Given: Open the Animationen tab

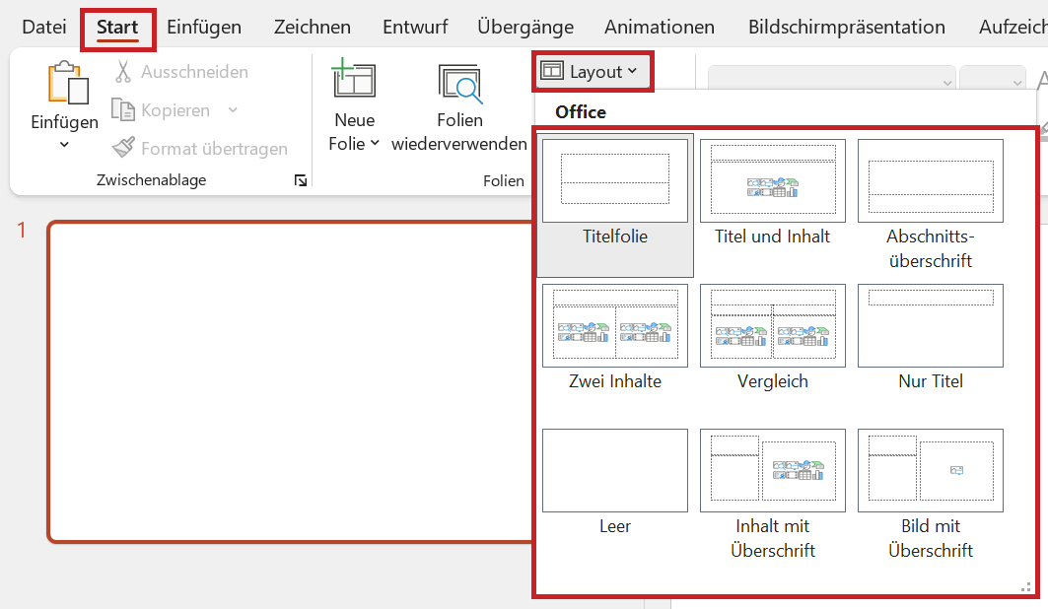Looking at the screenshot, I should (659, 28).
